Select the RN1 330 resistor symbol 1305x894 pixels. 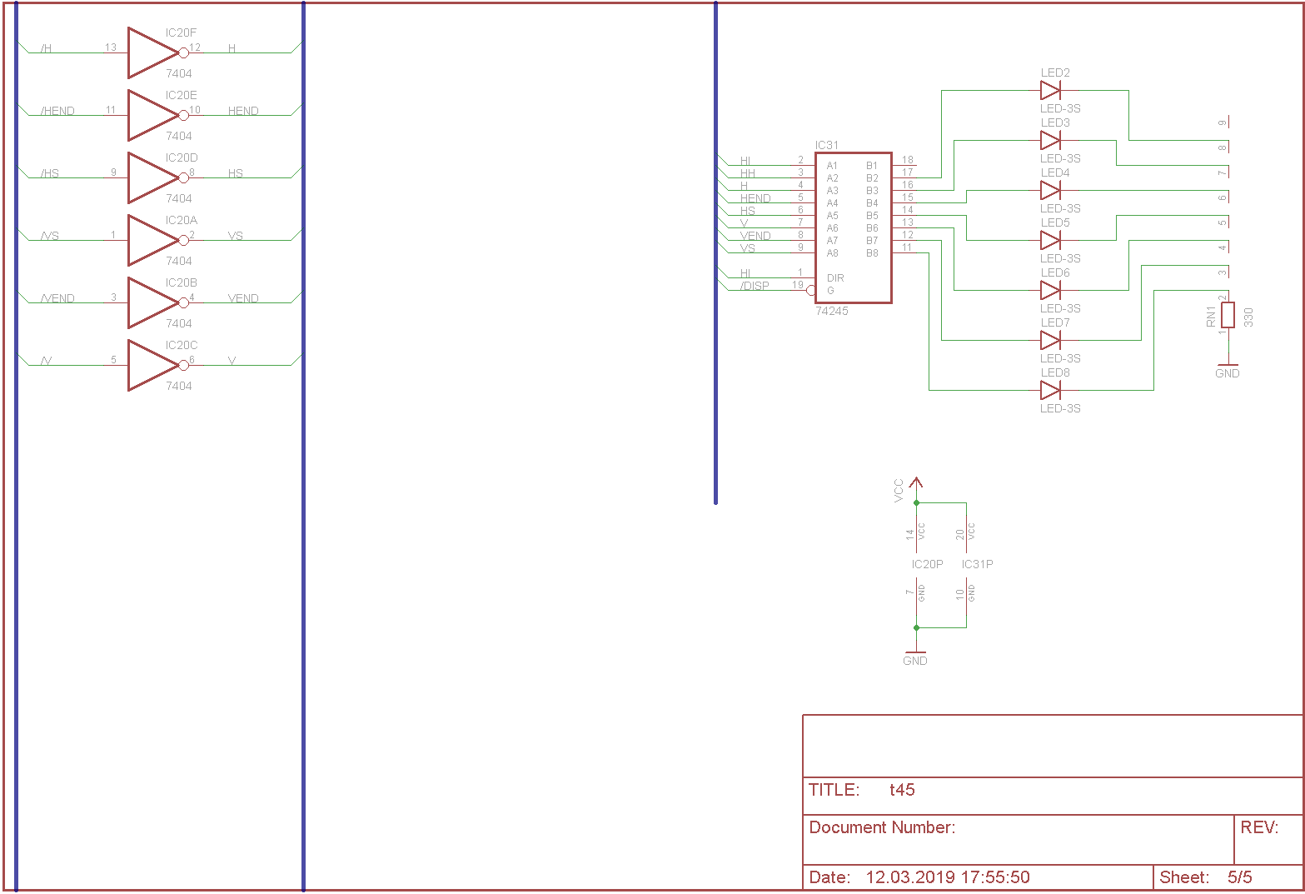click(1228, 315)
